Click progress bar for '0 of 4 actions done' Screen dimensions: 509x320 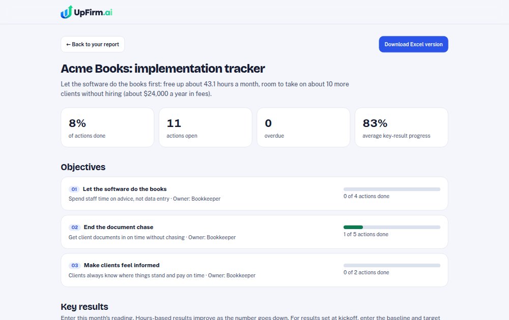coord(392,189)
